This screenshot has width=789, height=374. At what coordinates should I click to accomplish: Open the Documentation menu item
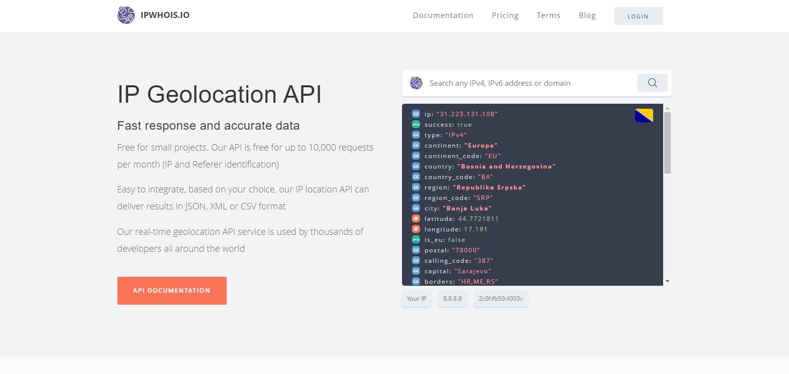(x=443, y=15)
